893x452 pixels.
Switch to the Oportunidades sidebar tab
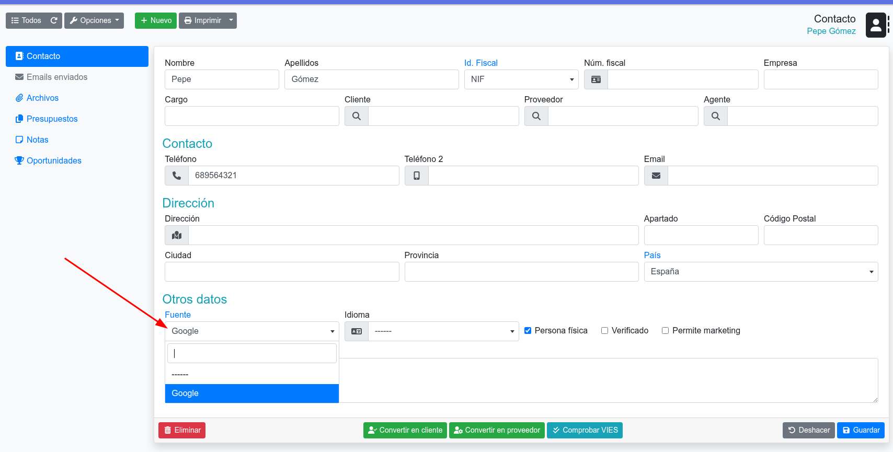pos(54,160)
